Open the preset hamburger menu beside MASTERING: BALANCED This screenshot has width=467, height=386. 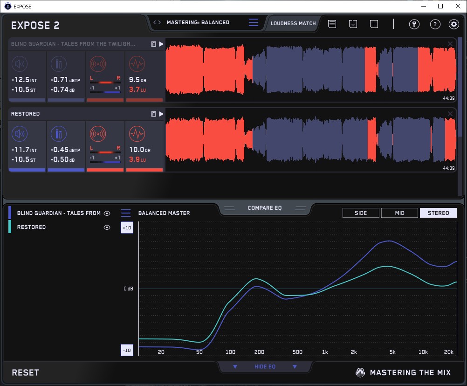point(254,22)
